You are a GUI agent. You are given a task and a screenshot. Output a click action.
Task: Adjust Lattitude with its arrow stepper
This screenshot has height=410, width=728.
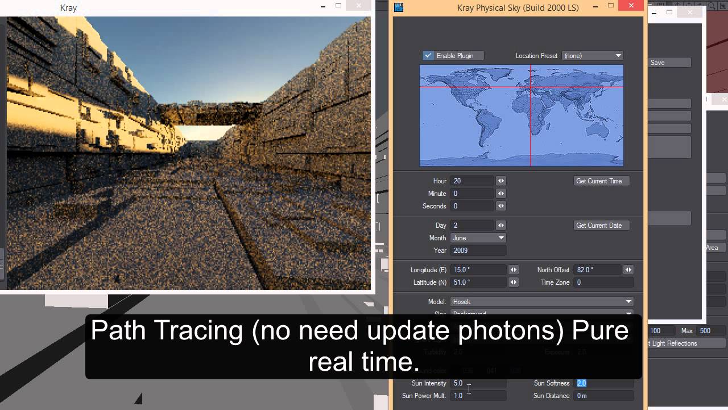click(x=514, y=282)
